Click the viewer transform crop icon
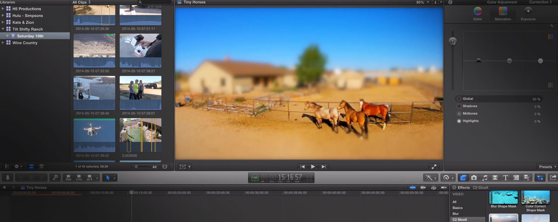 point(183,166)
